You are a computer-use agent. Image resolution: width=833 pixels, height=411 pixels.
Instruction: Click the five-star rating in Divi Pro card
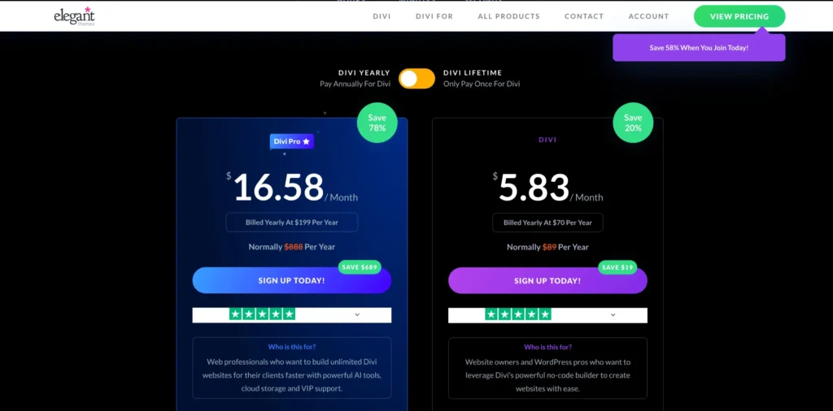(x=262, y=314)
